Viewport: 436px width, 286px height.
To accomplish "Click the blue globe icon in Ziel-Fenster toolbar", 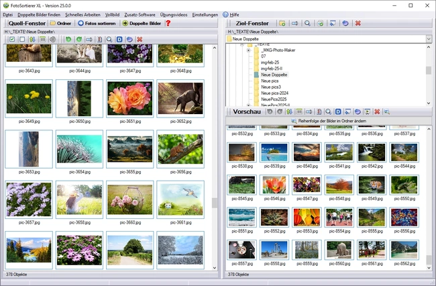I will 345,23.
